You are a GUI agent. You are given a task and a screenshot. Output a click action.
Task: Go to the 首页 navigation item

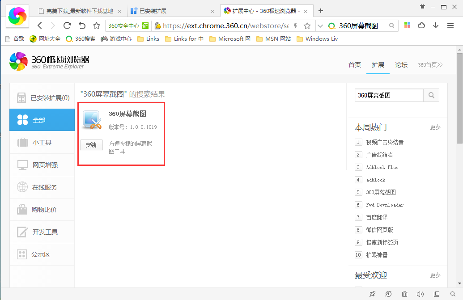tap(355, 65)
